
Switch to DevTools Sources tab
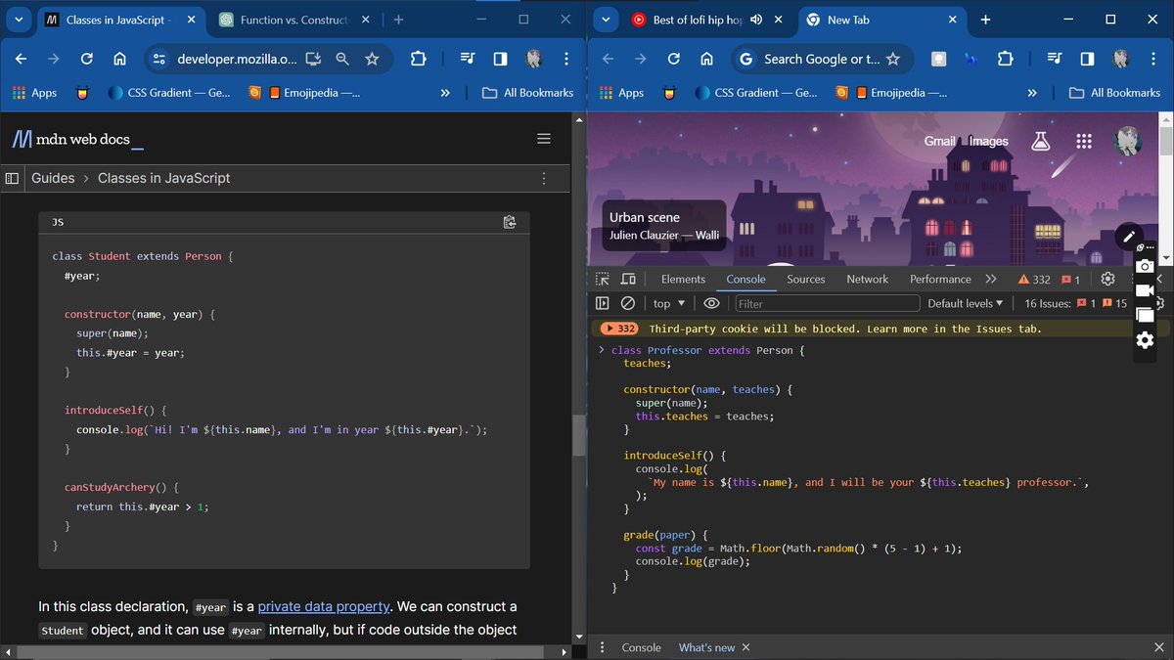coord(806,279)
